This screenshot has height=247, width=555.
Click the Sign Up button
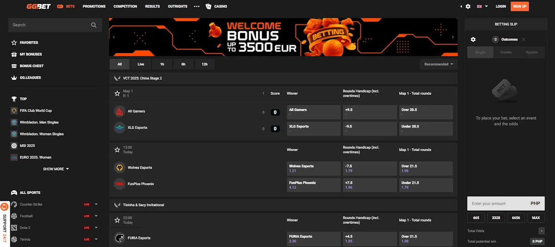point(520,6)
